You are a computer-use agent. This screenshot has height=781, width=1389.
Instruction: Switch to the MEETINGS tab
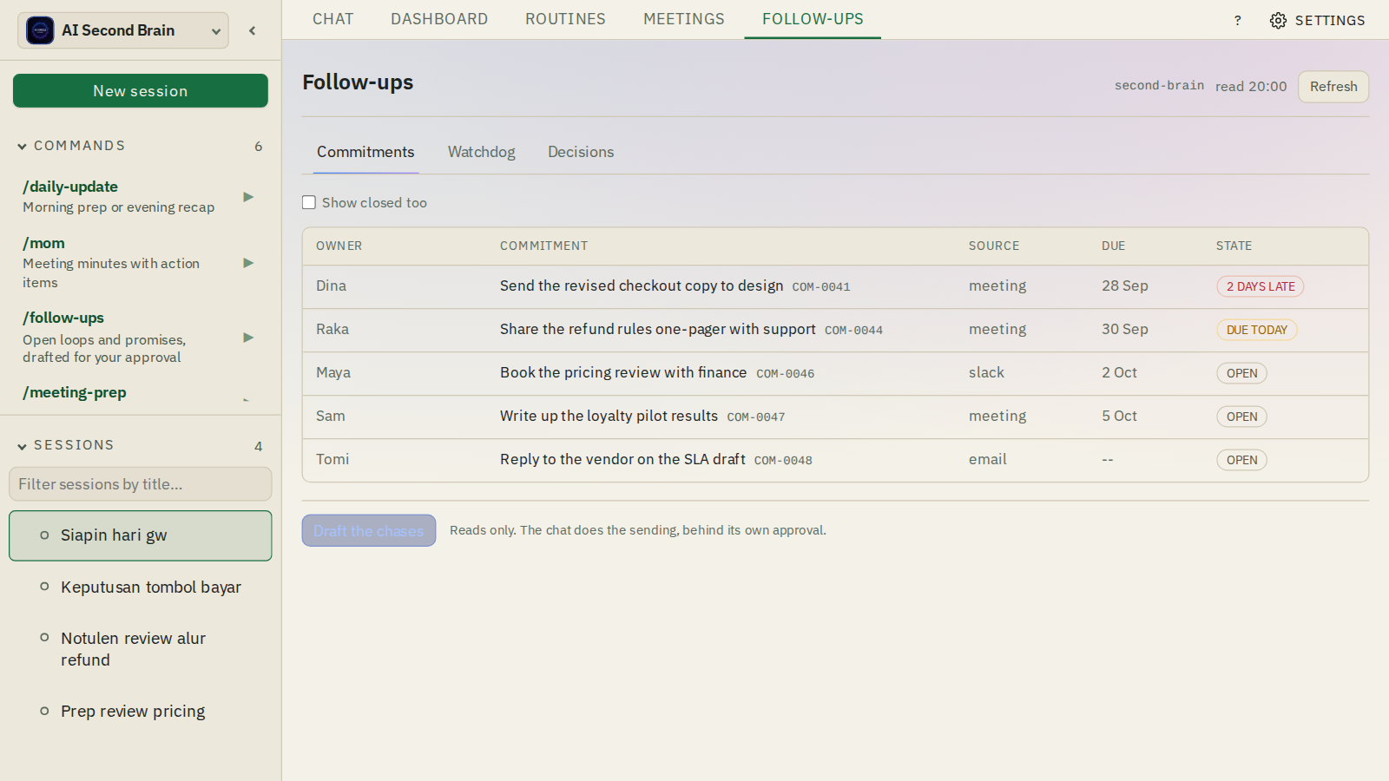[x=684, y=19]
